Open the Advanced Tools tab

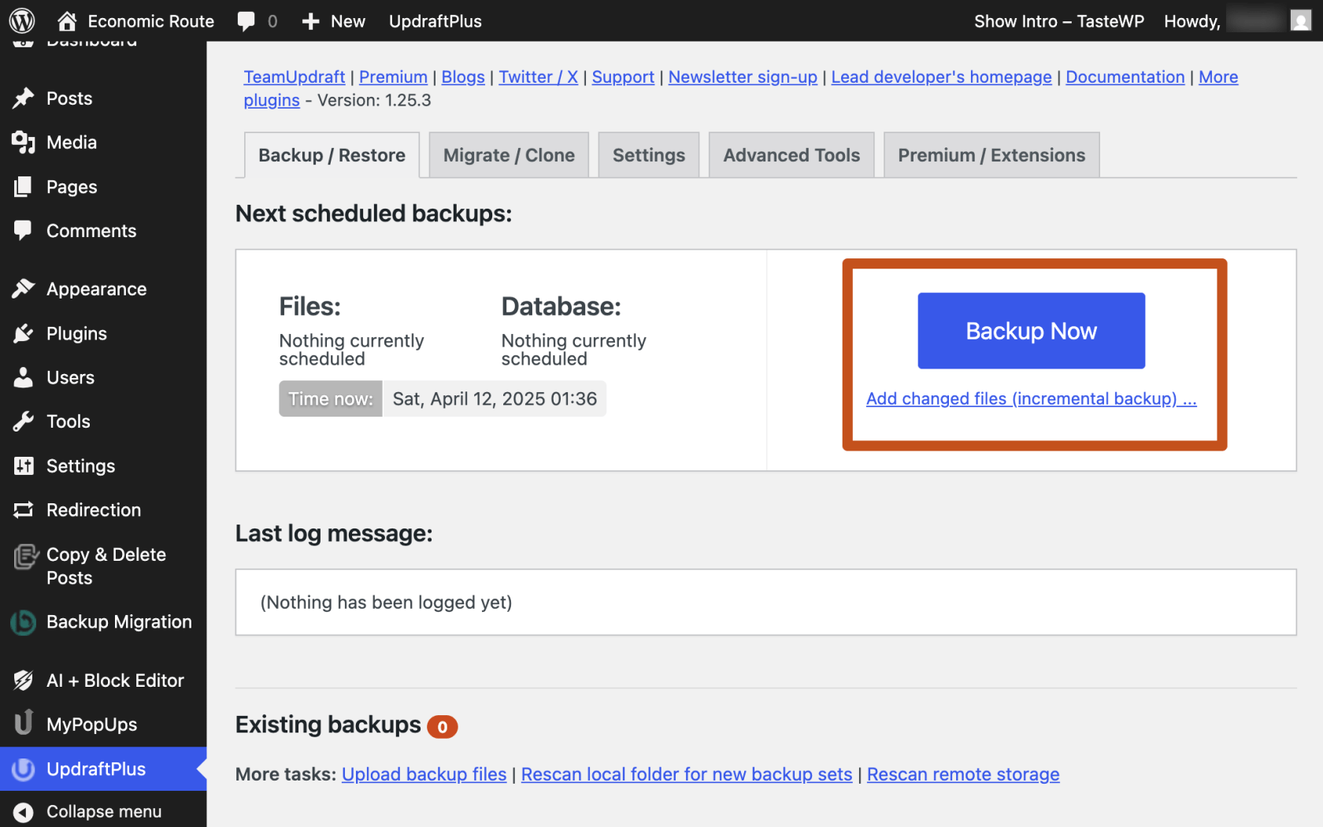click(791, 154)
